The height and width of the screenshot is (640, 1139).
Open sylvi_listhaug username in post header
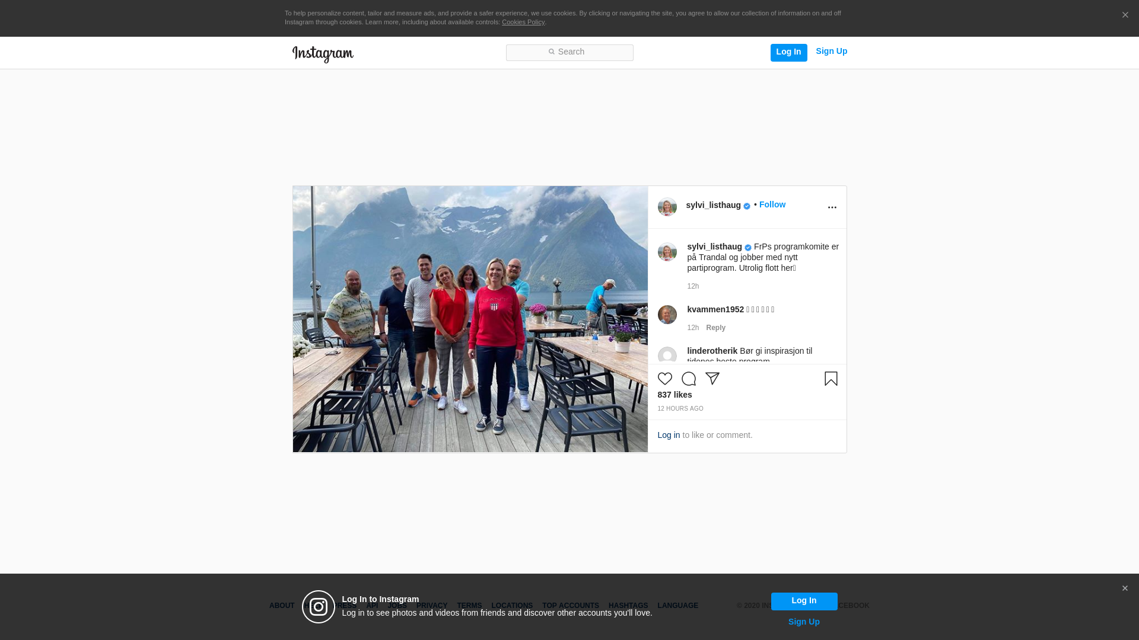pyautogui.click(x=714, y=205)
